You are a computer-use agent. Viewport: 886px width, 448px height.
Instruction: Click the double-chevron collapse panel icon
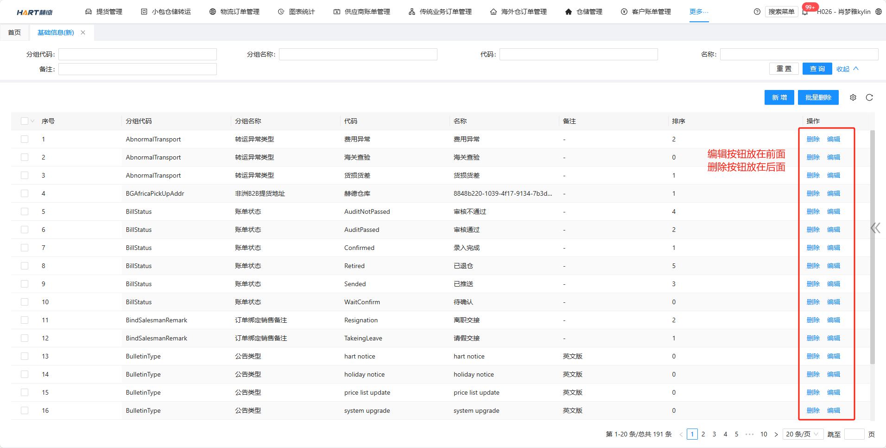875,228
